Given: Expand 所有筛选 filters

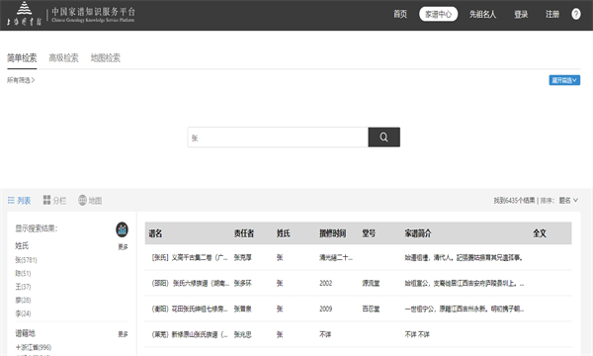Looking at the screenshot, I should [21, 80].
